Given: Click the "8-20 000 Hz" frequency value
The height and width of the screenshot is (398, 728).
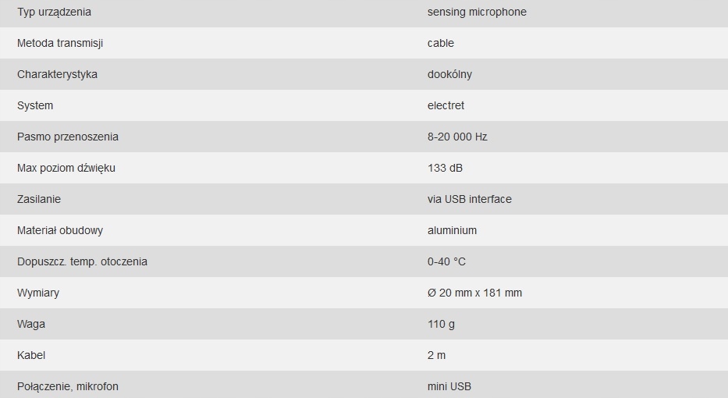Looking at the screenshot, I should click(457, 137).
